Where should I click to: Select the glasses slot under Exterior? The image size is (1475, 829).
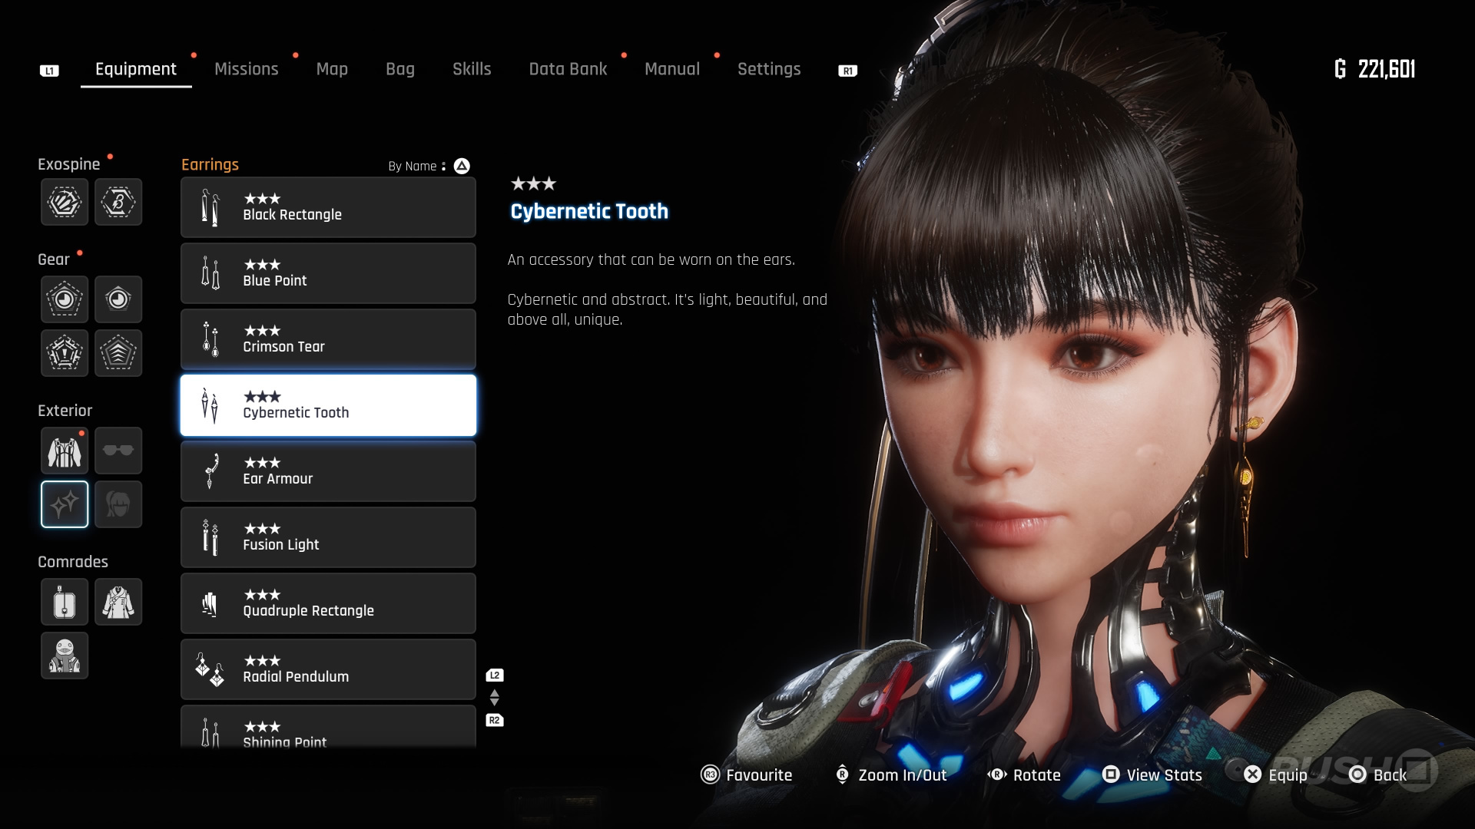click(x=118, y=451)
